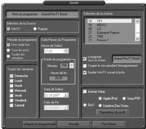Screen dimensions: 146x129
Task: Choose the 'Une seule fois' period option
Action: coord(8,45)
